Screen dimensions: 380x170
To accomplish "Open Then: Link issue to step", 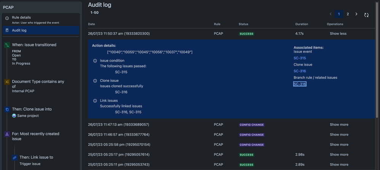I will [x=36, y=157].
